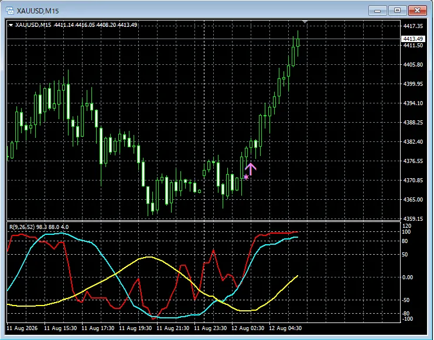This screenshot has width=434, height=340.
Task: Click the indicator scale value -100
Action: (407, 319)
